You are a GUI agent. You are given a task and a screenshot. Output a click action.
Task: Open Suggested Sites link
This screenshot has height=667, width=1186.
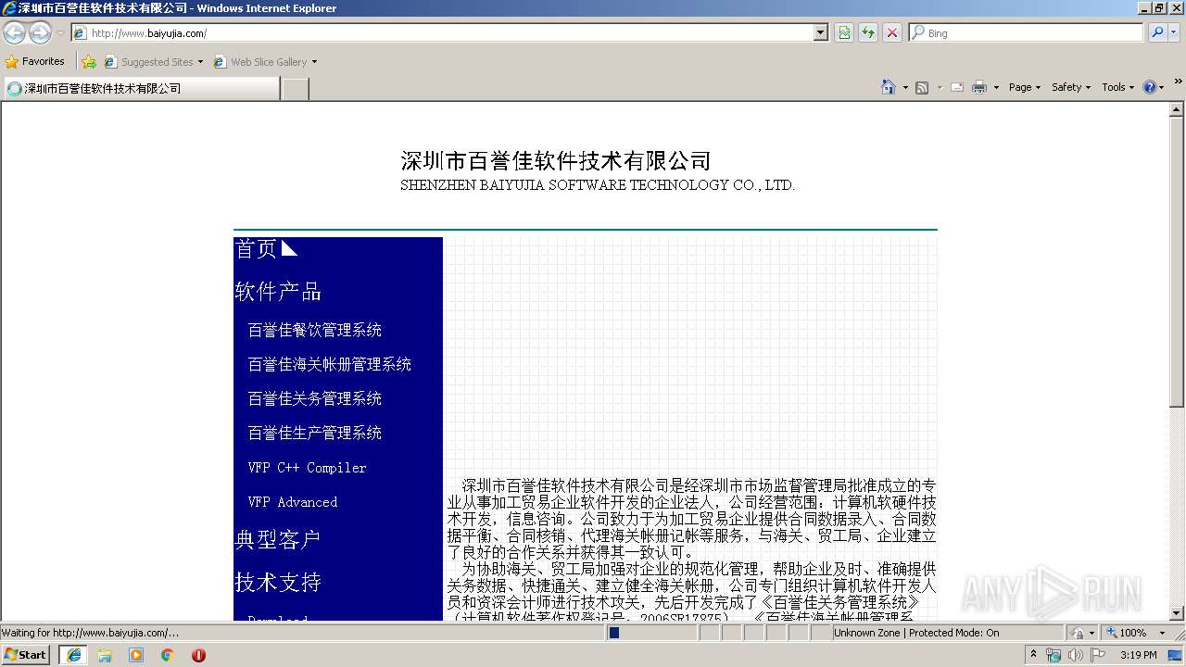(x=153, y=62)
